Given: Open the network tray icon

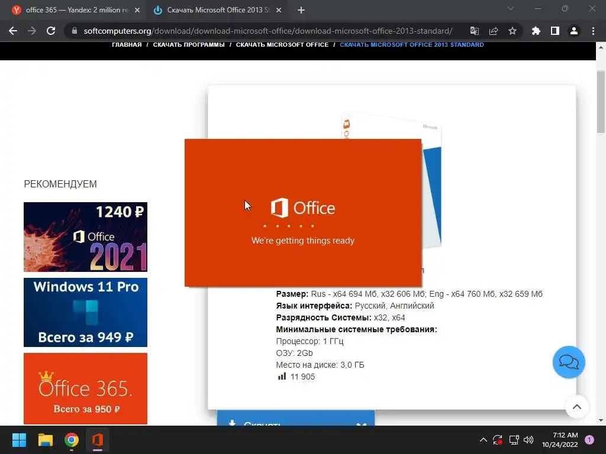Looking at the screenshot, I should [514, 440].
